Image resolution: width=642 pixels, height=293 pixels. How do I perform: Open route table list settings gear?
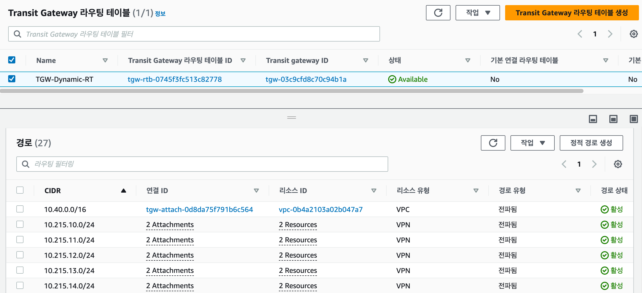point(634,34)
